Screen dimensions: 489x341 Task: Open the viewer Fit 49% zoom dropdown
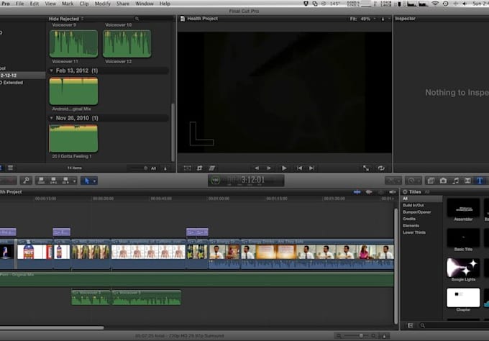(362, 19)
